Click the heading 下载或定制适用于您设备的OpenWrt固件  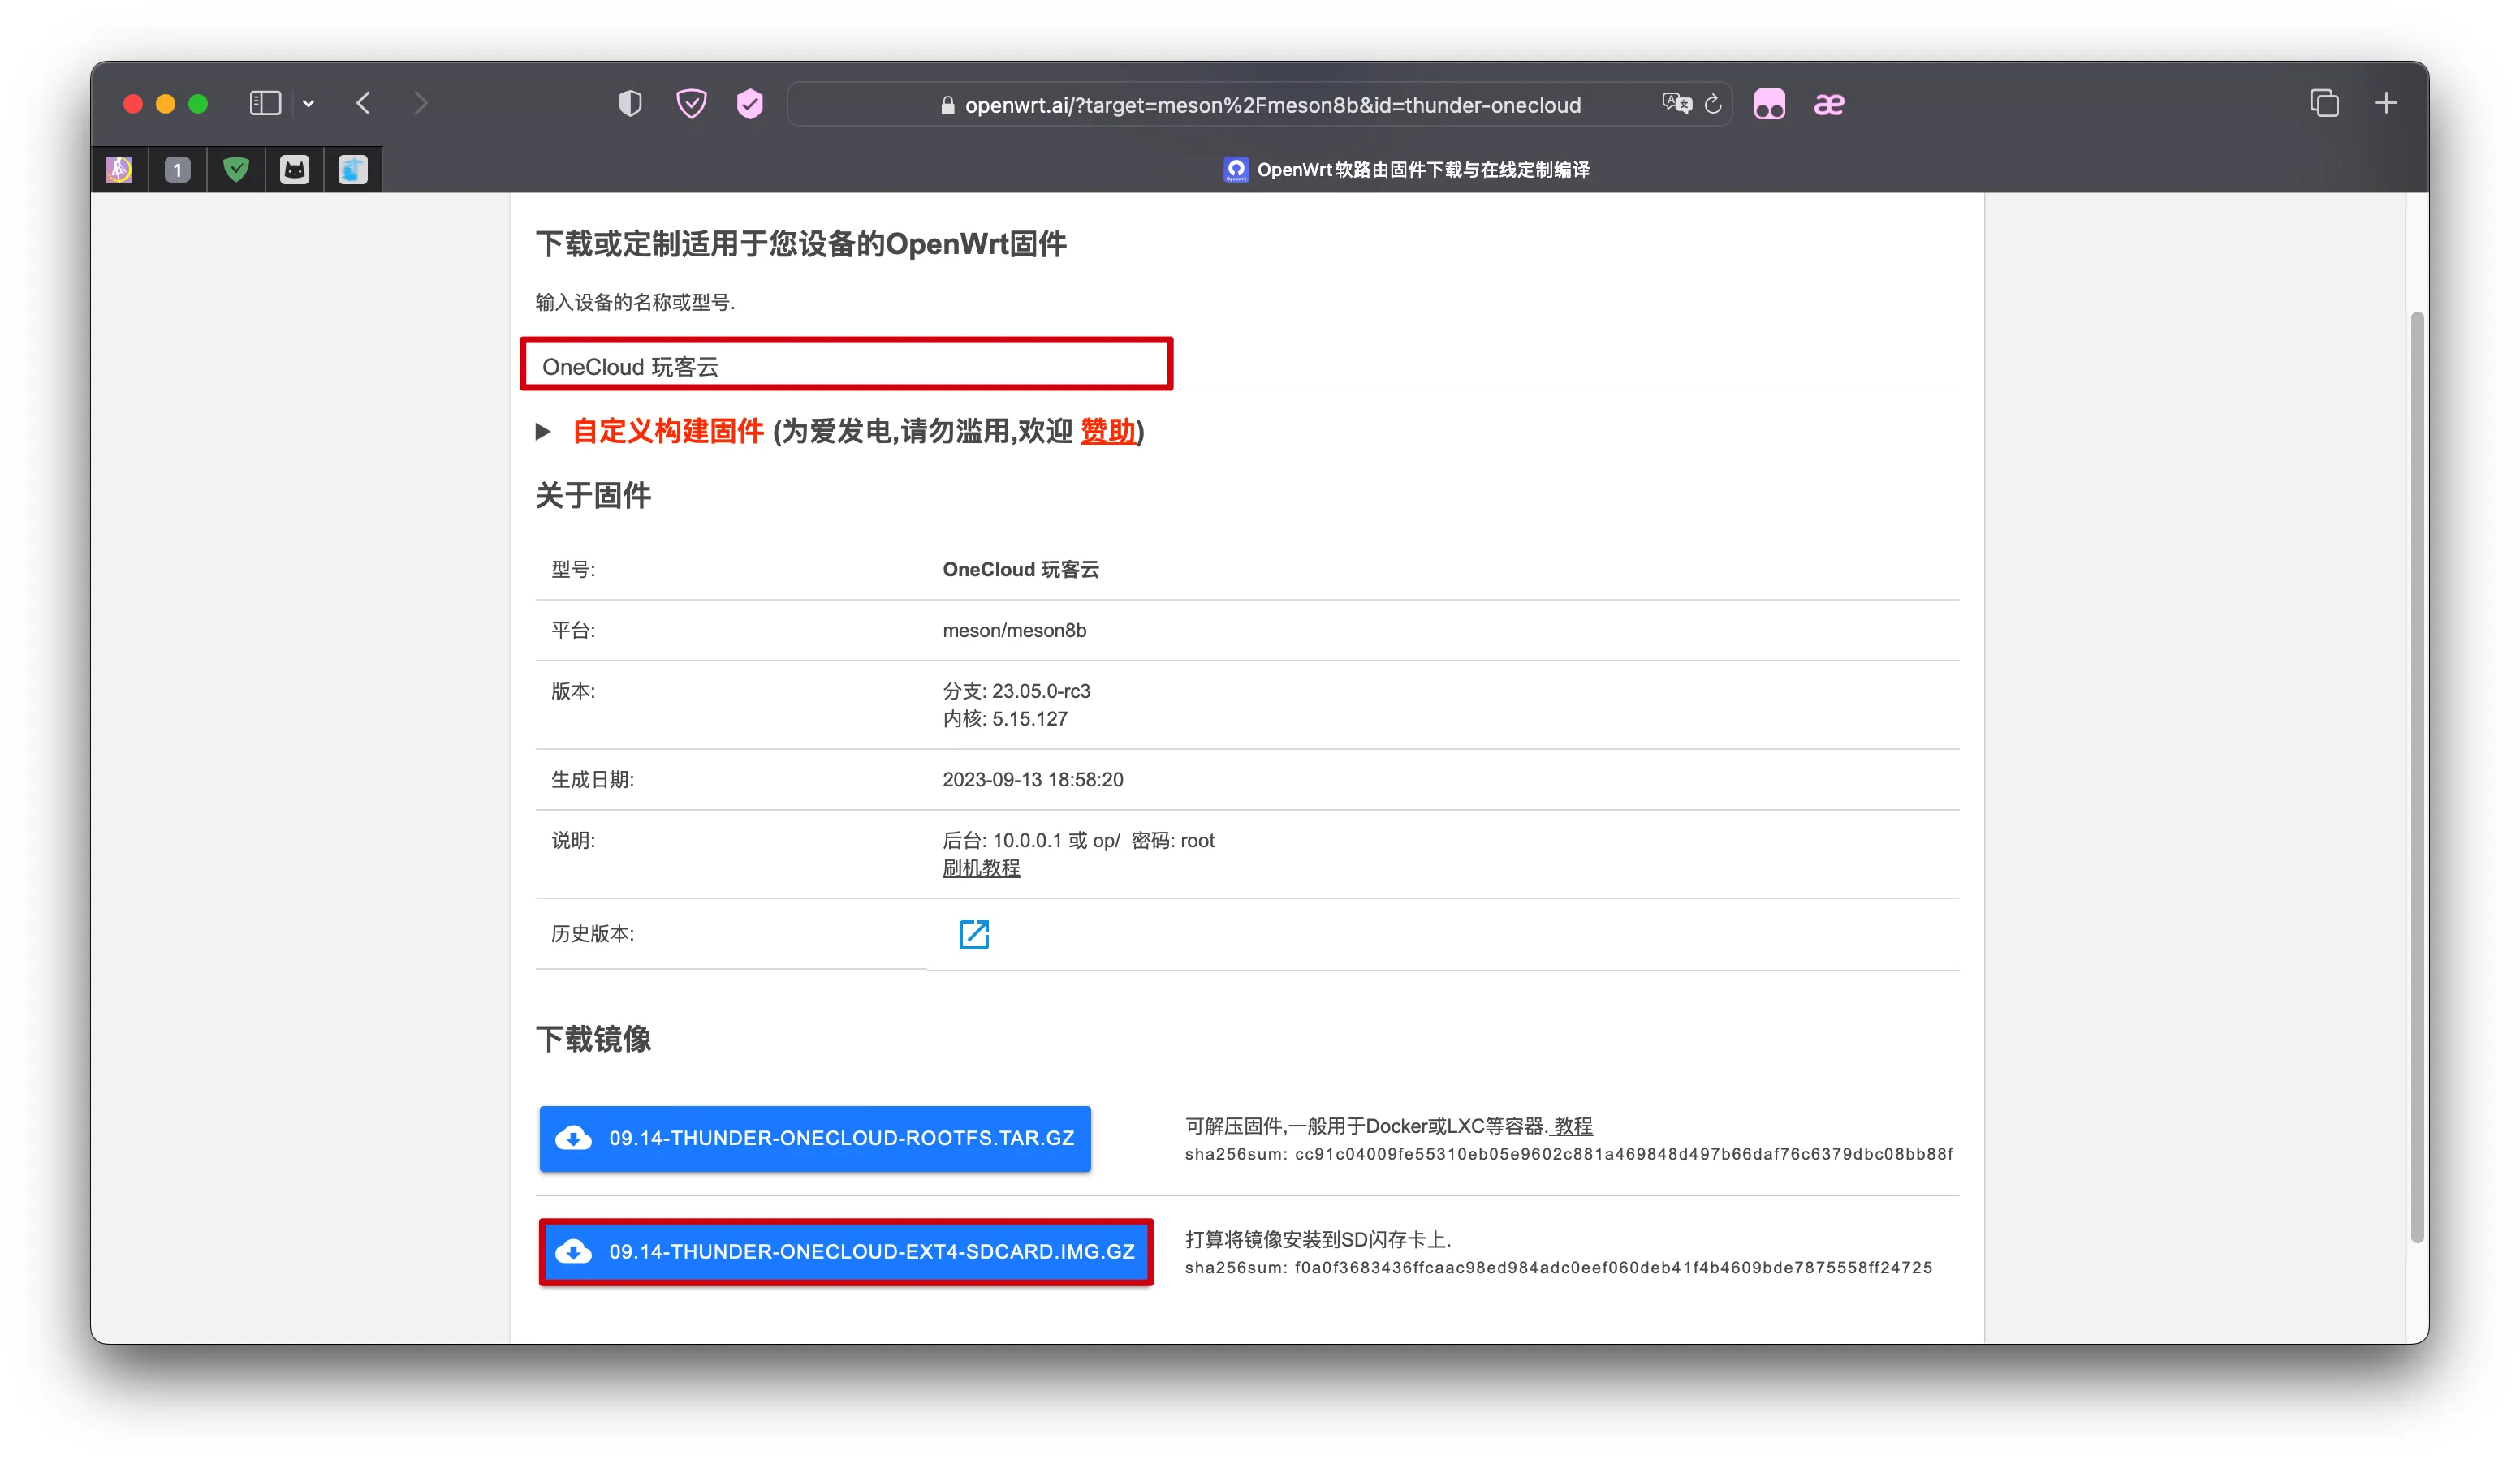(x=801, y=243)
